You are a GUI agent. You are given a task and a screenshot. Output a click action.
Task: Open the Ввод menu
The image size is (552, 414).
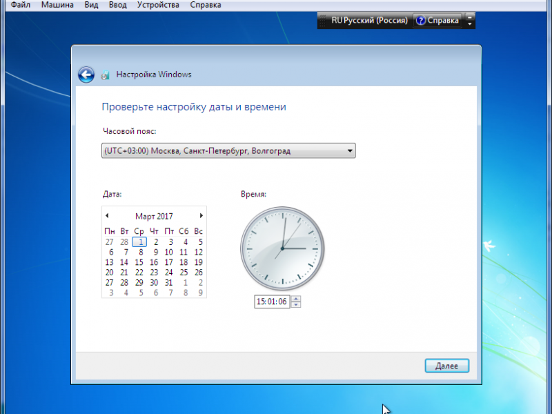tap(117, 5)
